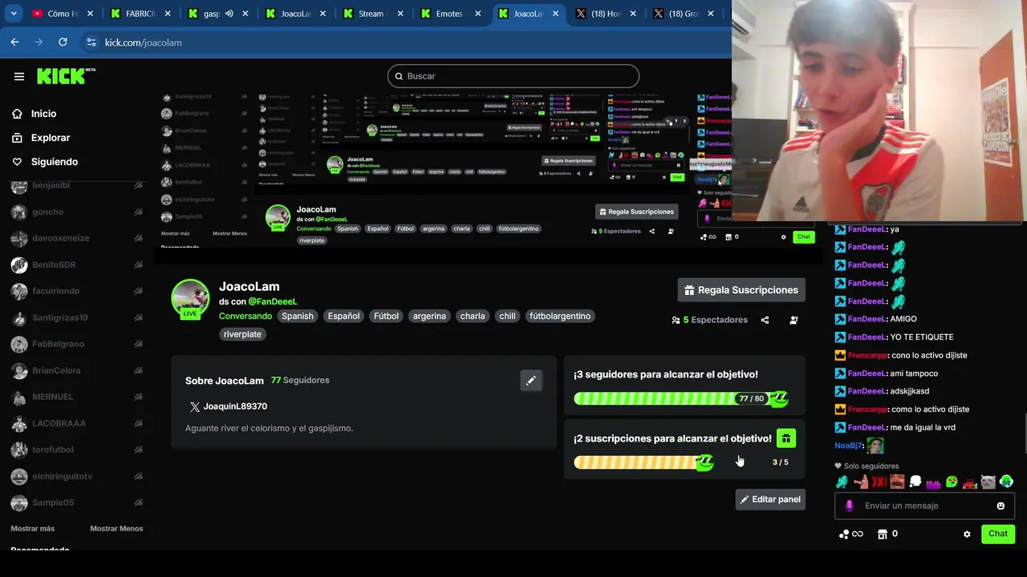Open the chat shop icon
This screenshot has height=577, width=1027.
coord(883,534)
